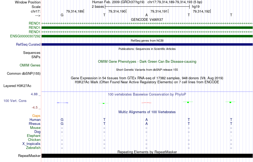Click the 2 bases scale bar text

tap(98, 7)
